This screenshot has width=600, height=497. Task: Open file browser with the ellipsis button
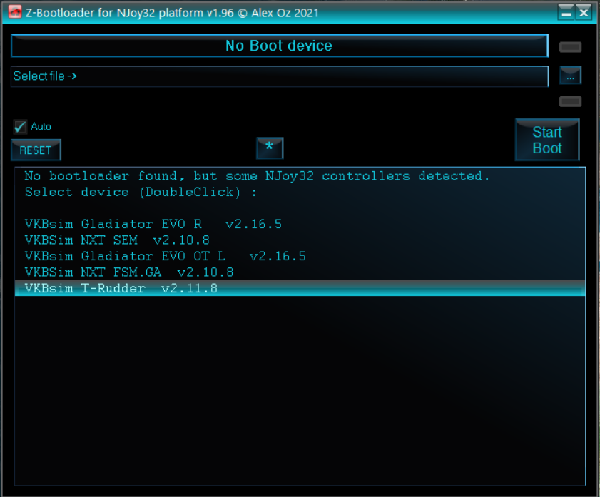(570, 76)
